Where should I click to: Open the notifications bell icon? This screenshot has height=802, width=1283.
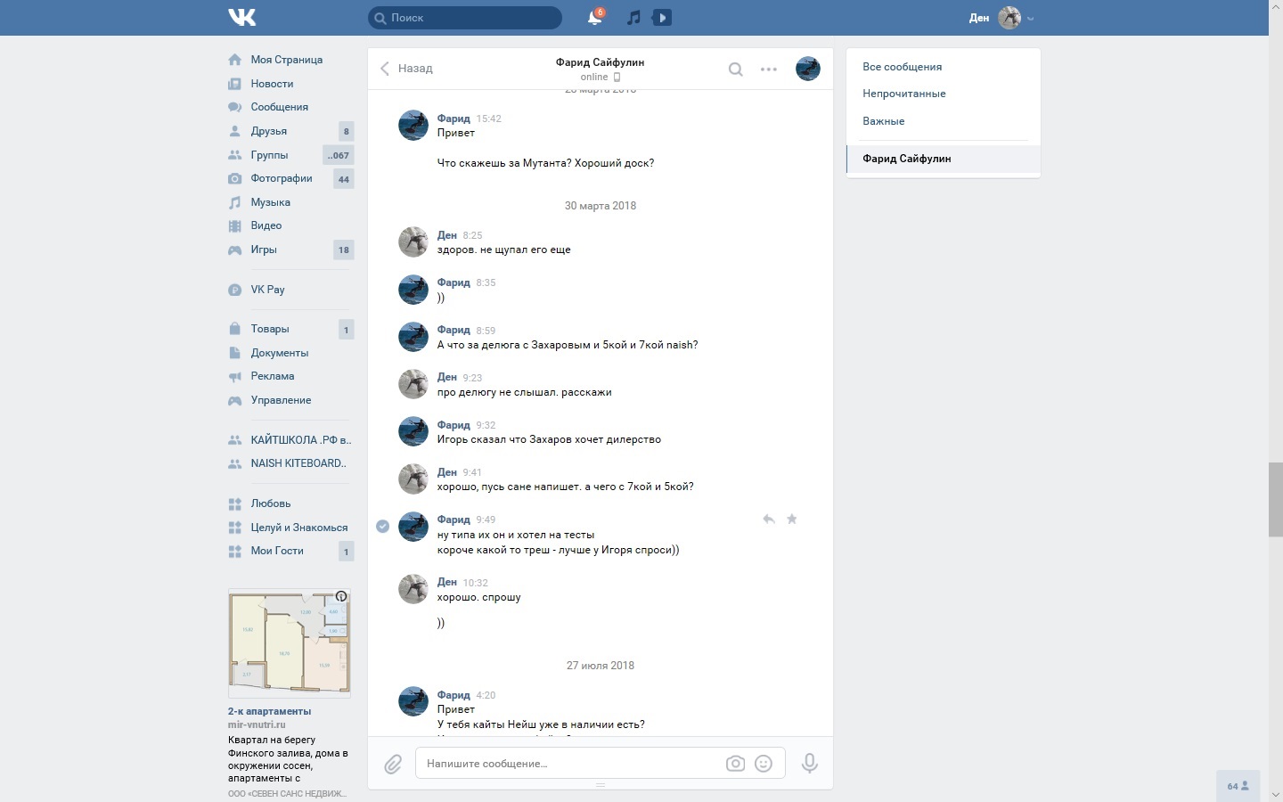point(594,18)
